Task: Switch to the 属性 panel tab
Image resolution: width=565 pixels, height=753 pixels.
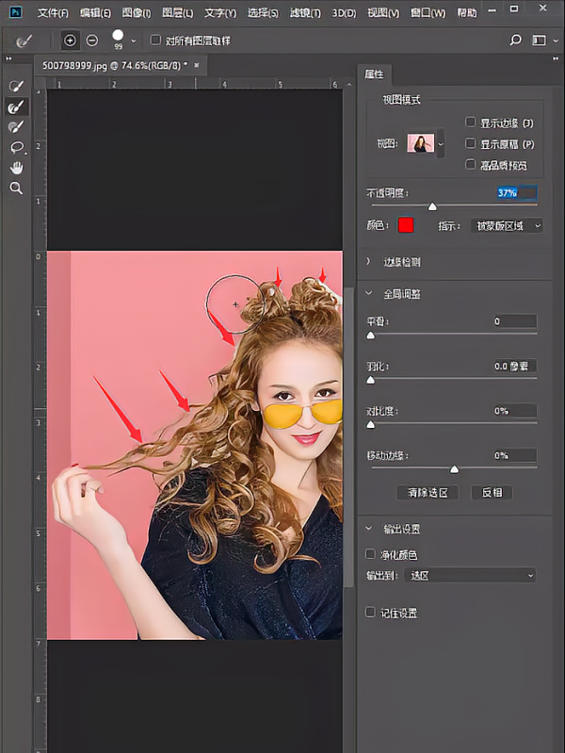Action: 375,74
